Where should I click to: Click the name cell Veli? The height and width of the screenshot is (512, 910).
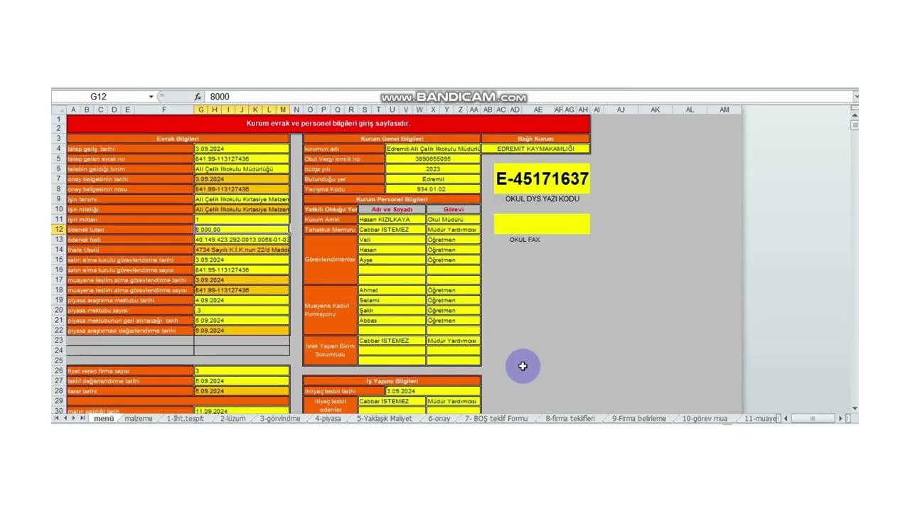pyautogui.click(x=392, y=240)
